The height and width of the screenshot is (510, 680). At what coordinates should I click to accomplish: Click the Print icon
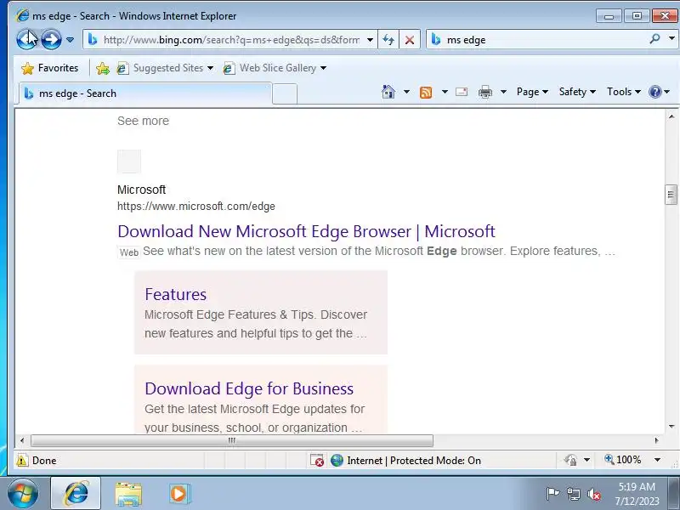[x=485, y=92]
